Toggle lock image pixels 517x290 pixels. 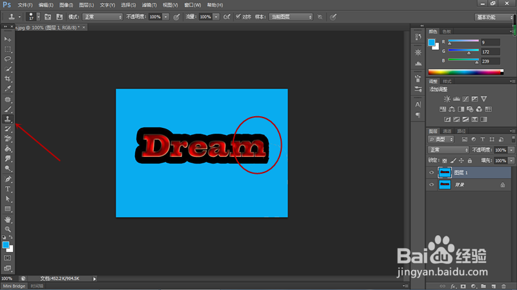click(x=453, y=160)
